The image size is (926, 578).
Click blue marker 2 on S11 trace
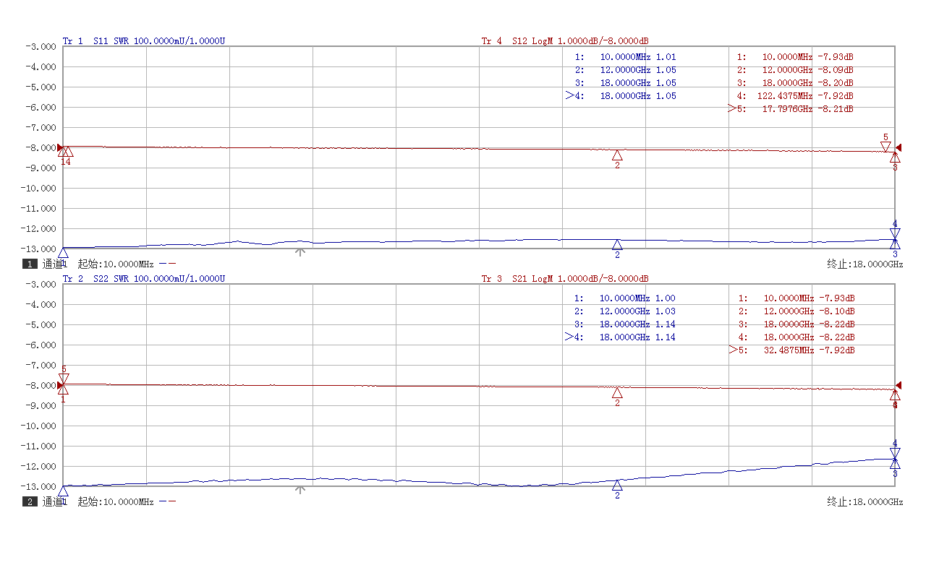(617, 245)
